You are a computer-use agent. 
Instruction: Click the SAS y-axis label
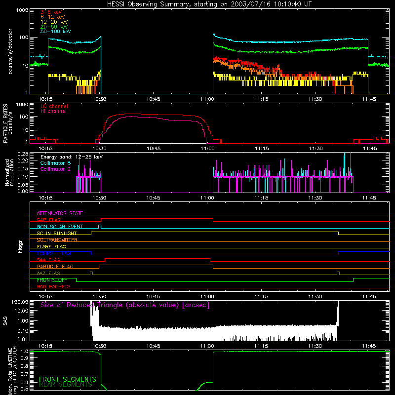point(5,321)
